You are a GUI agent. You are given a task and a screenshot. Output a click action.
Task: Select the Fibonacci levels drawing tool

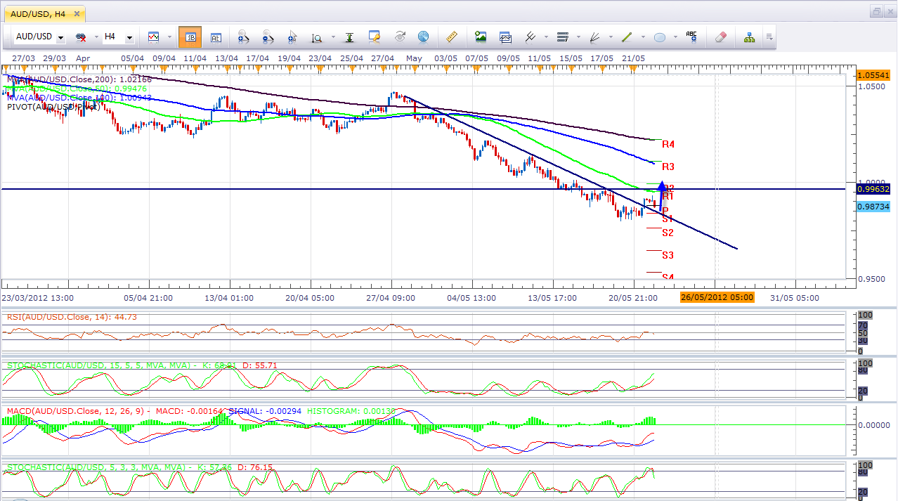click(562, 37)
